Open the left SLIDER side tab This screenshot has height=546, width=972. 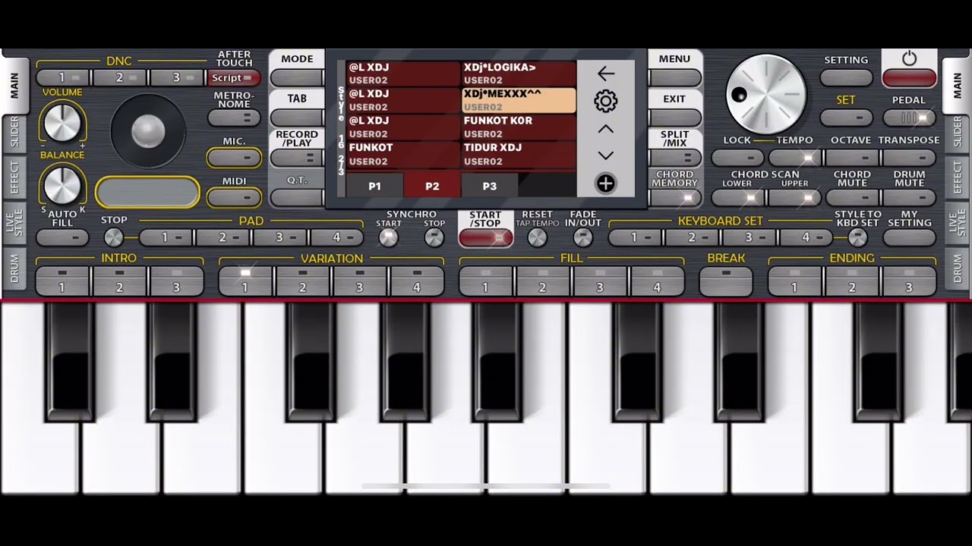point(14,132)
